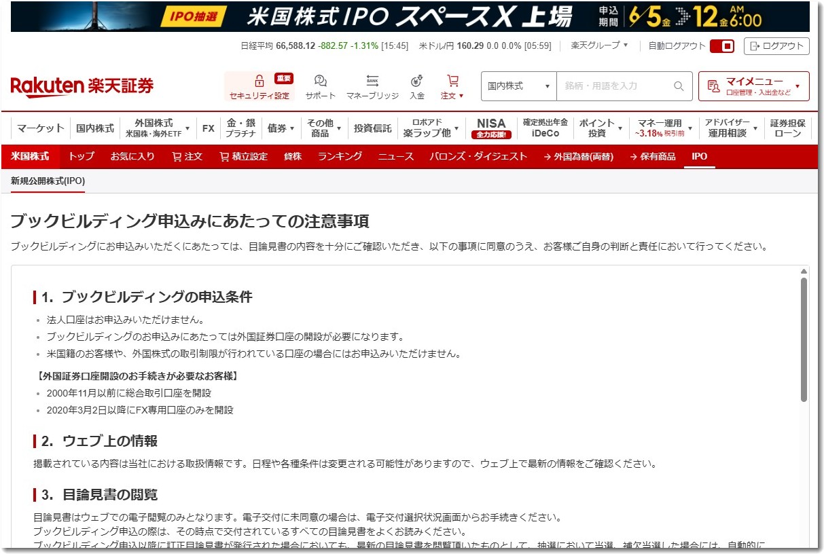824x554 pixels.
Task: Open the 貸株 tab
Action: click(x=293, y=156)
